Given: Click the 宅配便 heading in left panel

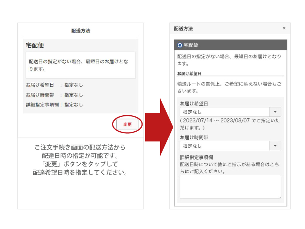Looking at the screenshot, I should (35, 45).
